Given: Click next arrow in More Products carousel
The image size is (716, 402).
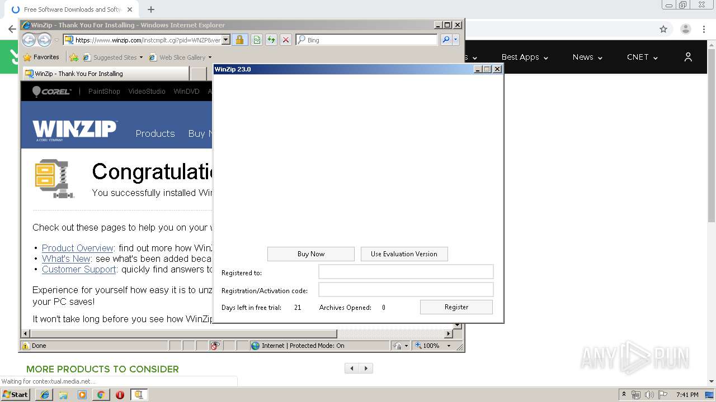Looking at the screenshot, I should pos(366,368).
